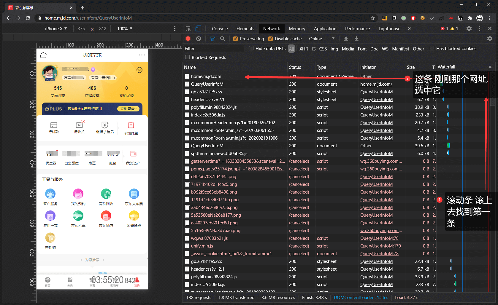Switch to the Console tab
Screen dimensions: 498x305
tap(220, 28)
